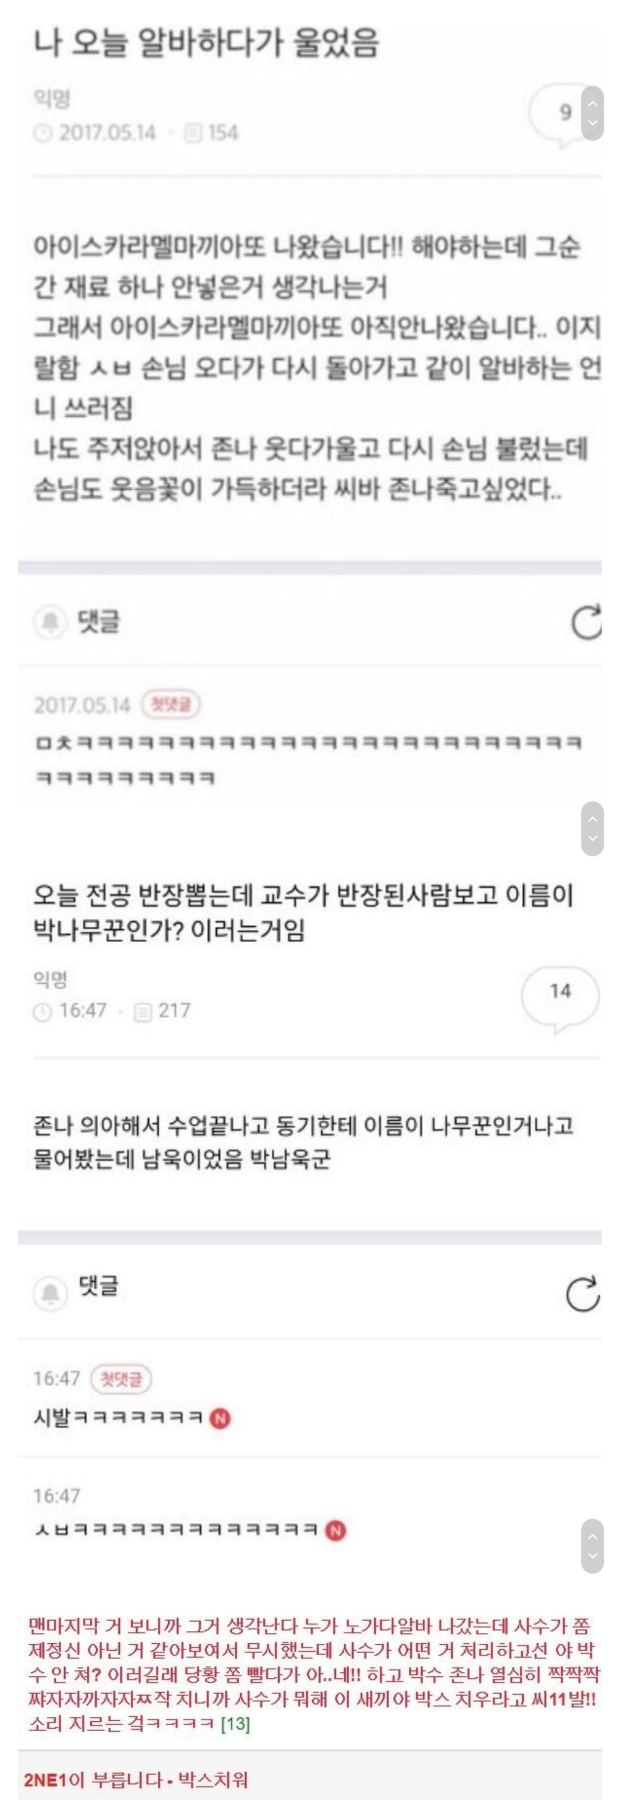Open the post about 박나무꾼 professor
The height and width of the screenshot is (1803, 619).
click(304, 913)
